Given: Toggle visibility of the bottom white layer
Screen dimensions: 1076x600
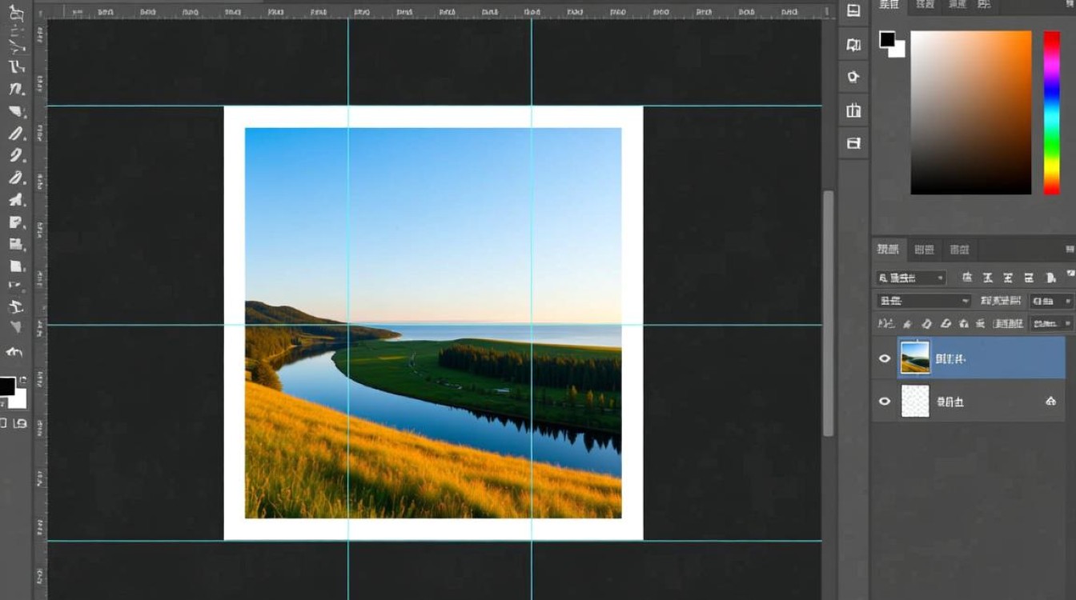Looking at the screenshot, I should (885, 401).
